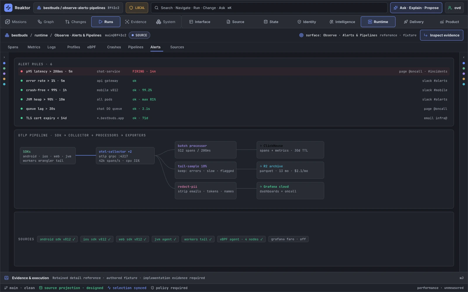Screen dimensions: 468x292
Task: Switch to the Spans tab
Action: coord(13,47)
